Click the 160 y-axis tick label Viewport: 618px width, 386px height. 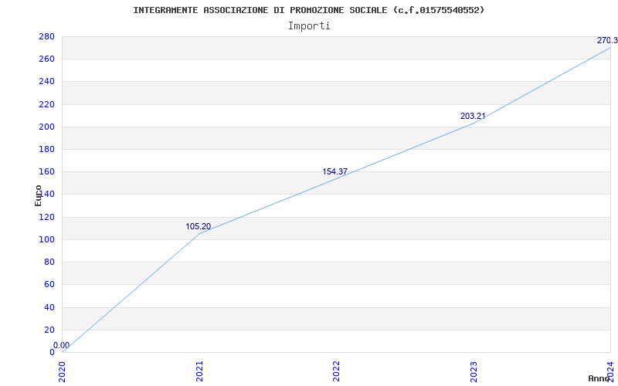tap(46, 171)
